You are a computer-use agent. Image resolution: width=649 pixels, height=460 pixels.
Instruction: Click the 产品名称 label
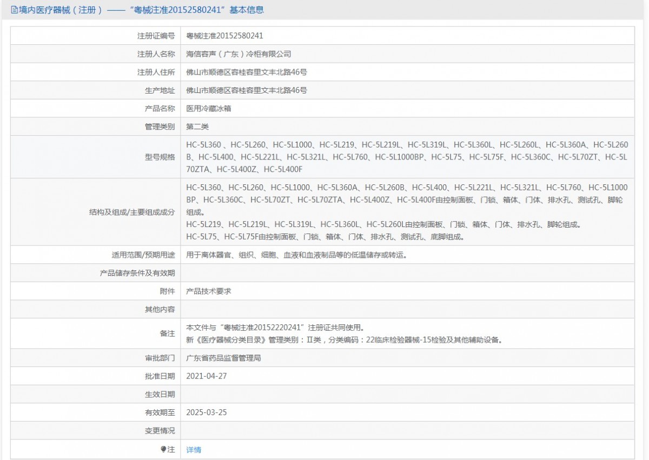pyautogui.click(x=160, y=108)
